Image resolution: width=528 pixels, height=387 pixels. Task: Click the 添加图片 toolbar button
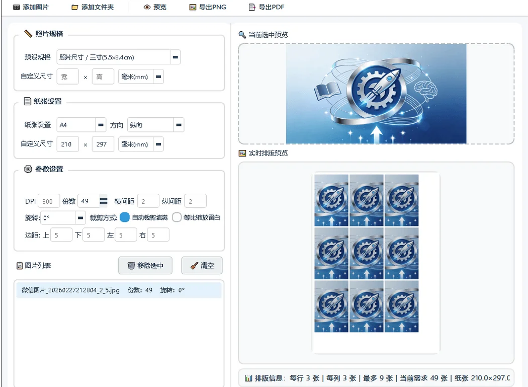click(31, 7)
